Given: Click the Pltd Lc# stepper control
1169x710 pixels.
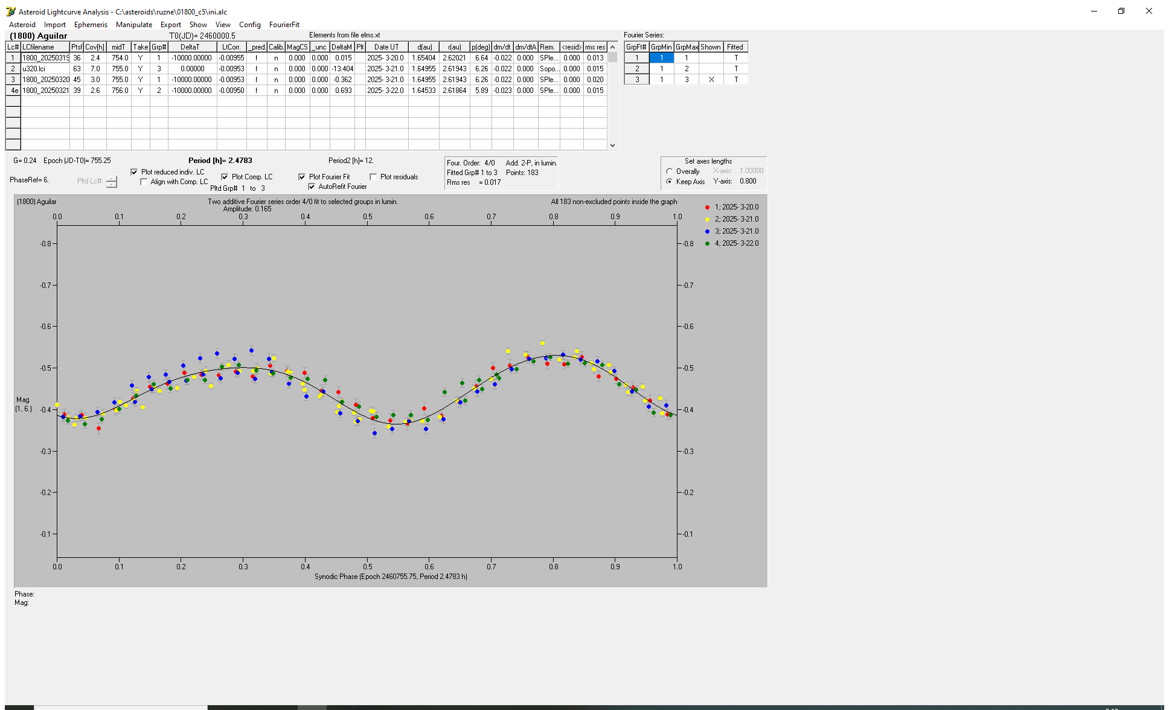Looking at the screenshot, I should point(112,181).
